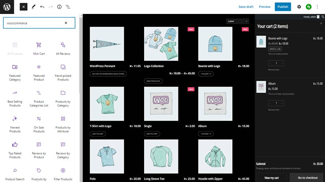The image size is (325, 182).
Task: Click the admin bar search icon
Action: tap(323, 17)
